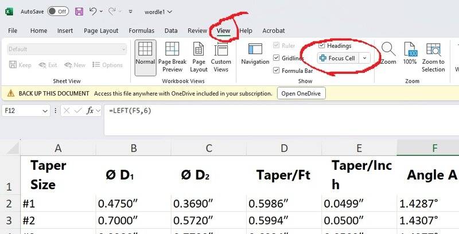Select column A header
Image resolution: width=459 pixels, height=234 pixels.
(58, 148)
